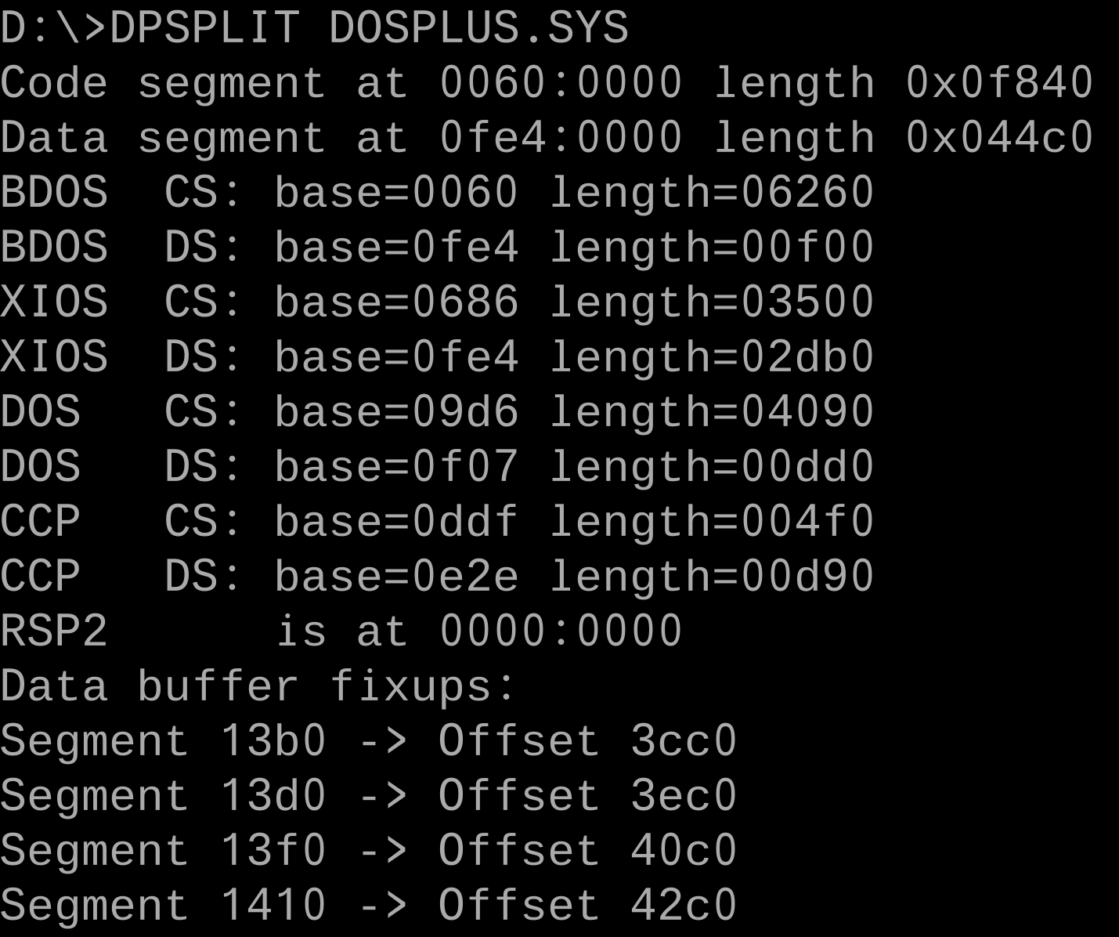Click the Offset 42c0 fixup value
Screen dimensions: 1119x937
click(684, 906)
